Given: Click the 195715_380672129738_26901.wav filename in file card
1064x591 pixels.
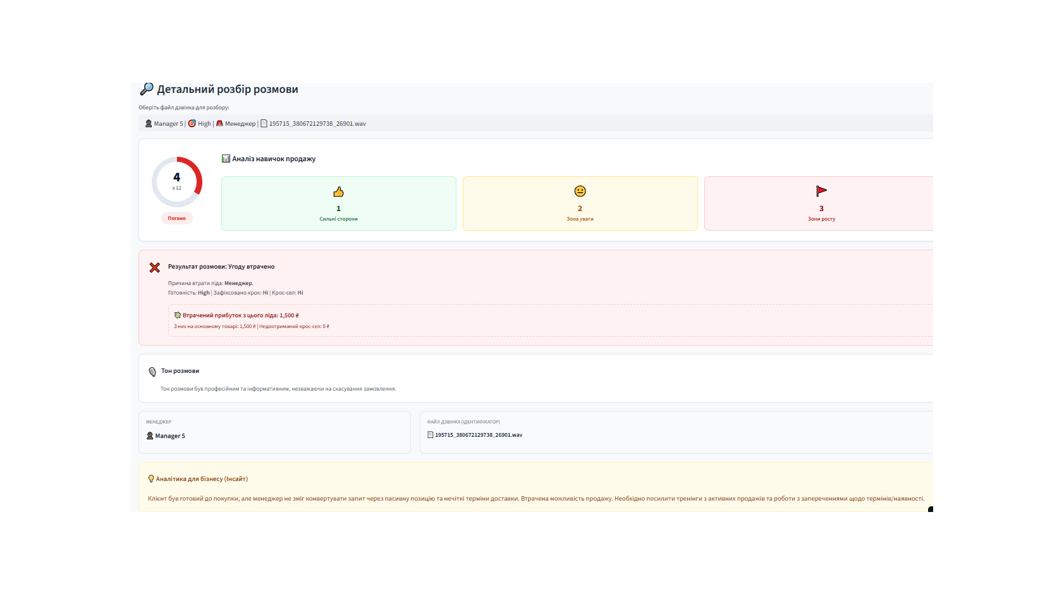Looking at the screenshot, I should point(479,435).
